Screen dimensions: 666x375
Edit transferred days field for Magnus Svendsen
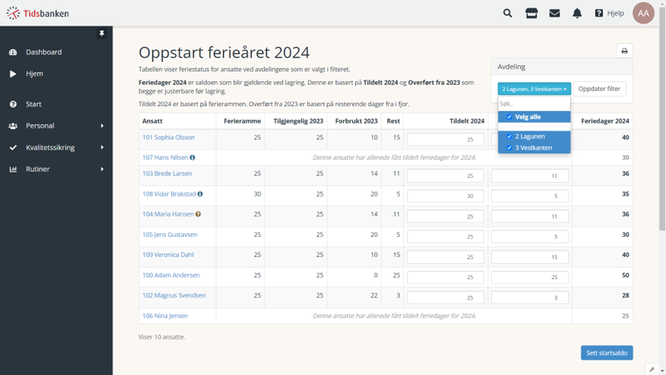(530, 297)
